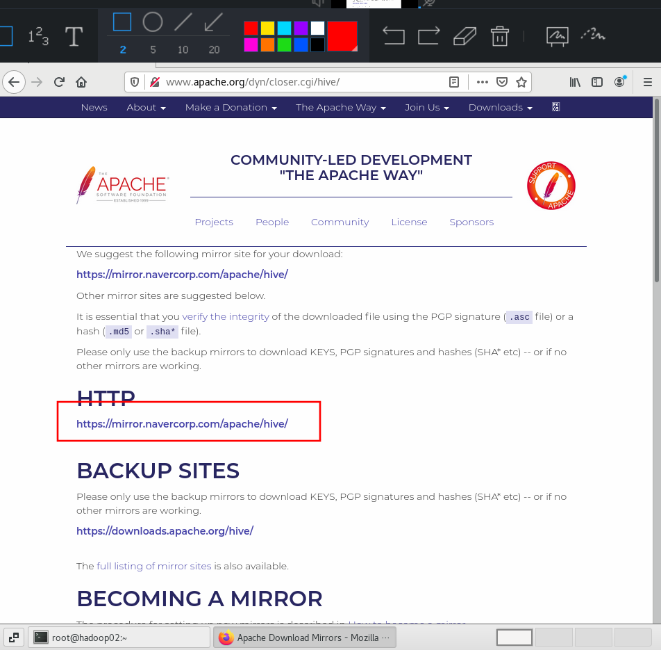
Task: Switch to root@hadoop02 terminal in taskbar
Action: point(119,637)
